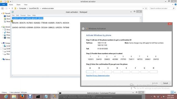Open Internet Explorer from the taskbar
Image resolution: width=177 pixels, height=99 pixels.
pos(6,97)
